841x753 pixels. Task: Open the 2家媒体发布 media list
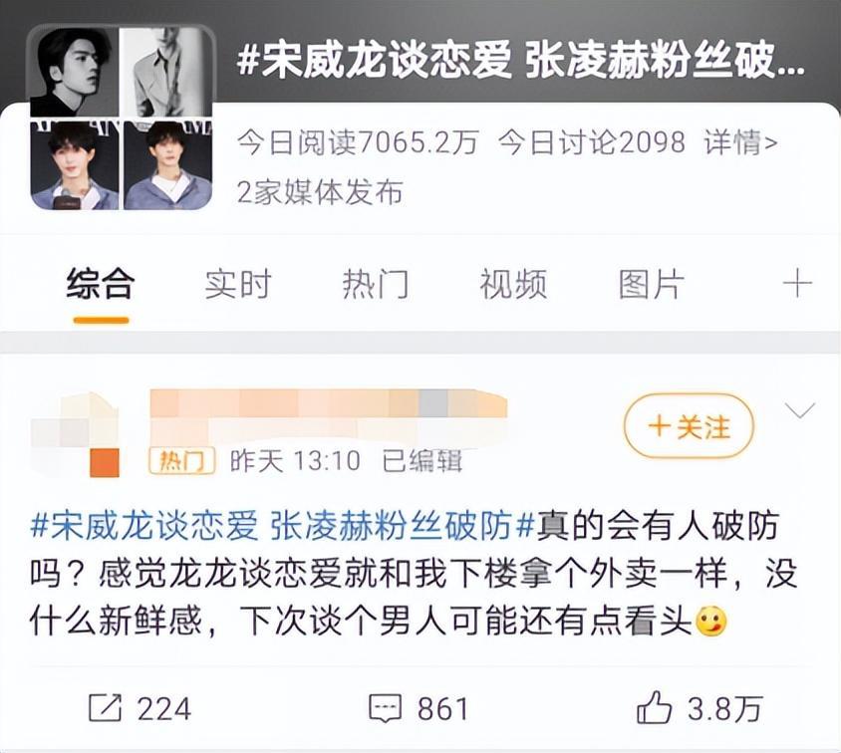320,192
